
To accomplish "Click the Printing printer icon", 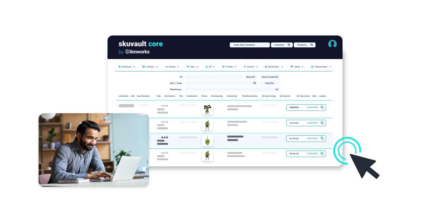I will pyautogui.click(x=223, y=67).
